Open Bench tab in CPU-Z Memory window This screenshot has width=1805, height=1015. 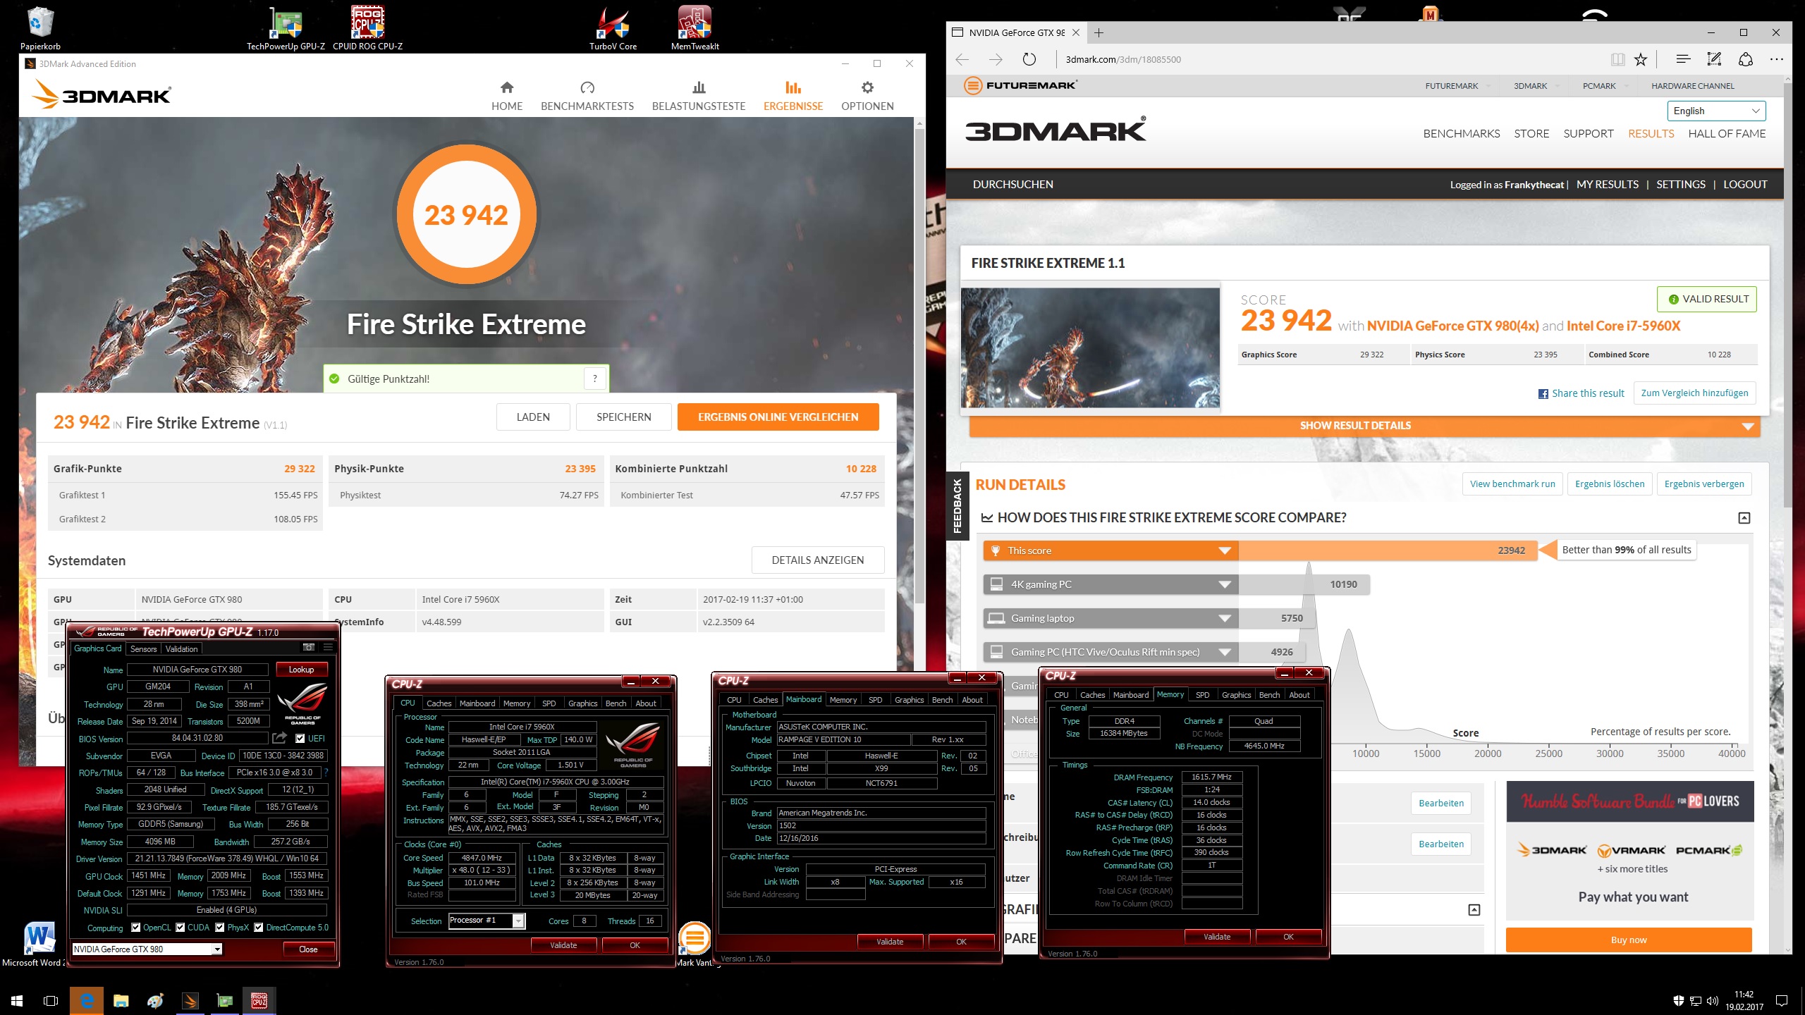click(x=1269, y=695)
